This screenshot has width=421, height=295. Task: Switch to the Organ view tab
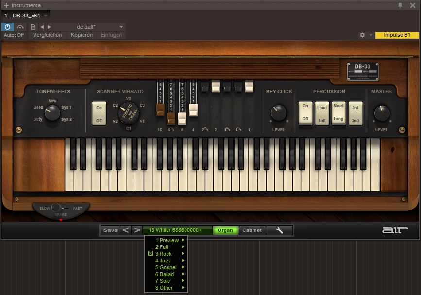point(225,230)
